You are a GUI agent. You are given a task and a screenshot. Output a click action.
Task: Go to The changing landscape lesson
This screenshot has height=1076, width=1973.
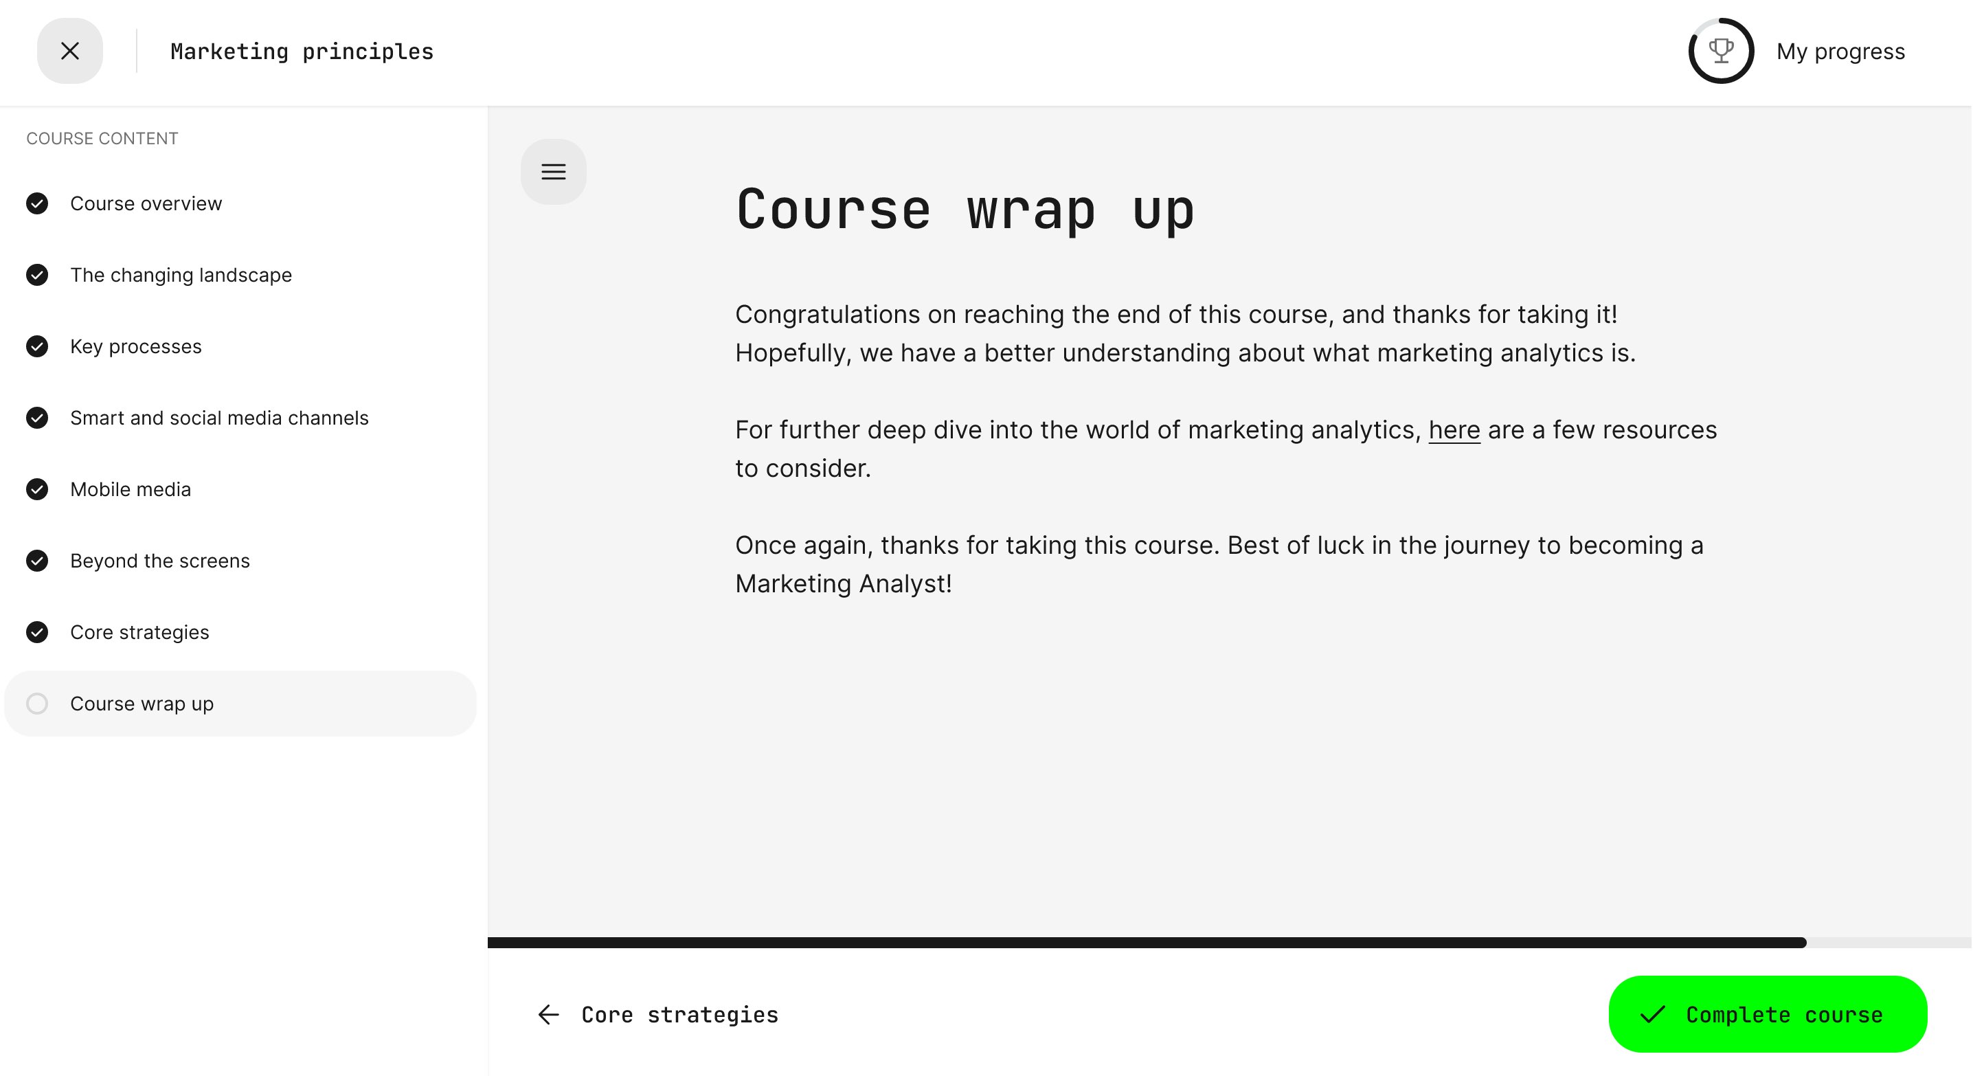click(x=181, y=275)
